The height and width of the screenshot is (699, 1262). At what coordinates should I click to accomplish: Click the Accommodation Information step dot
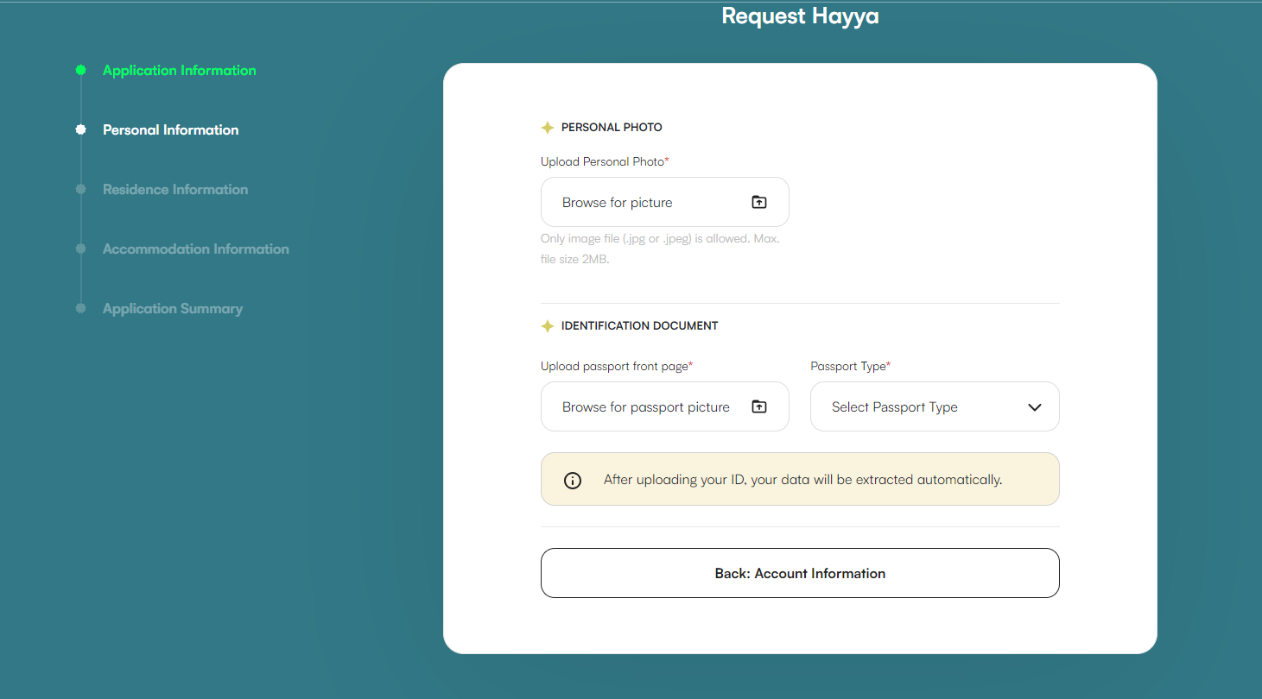[80, 249]
